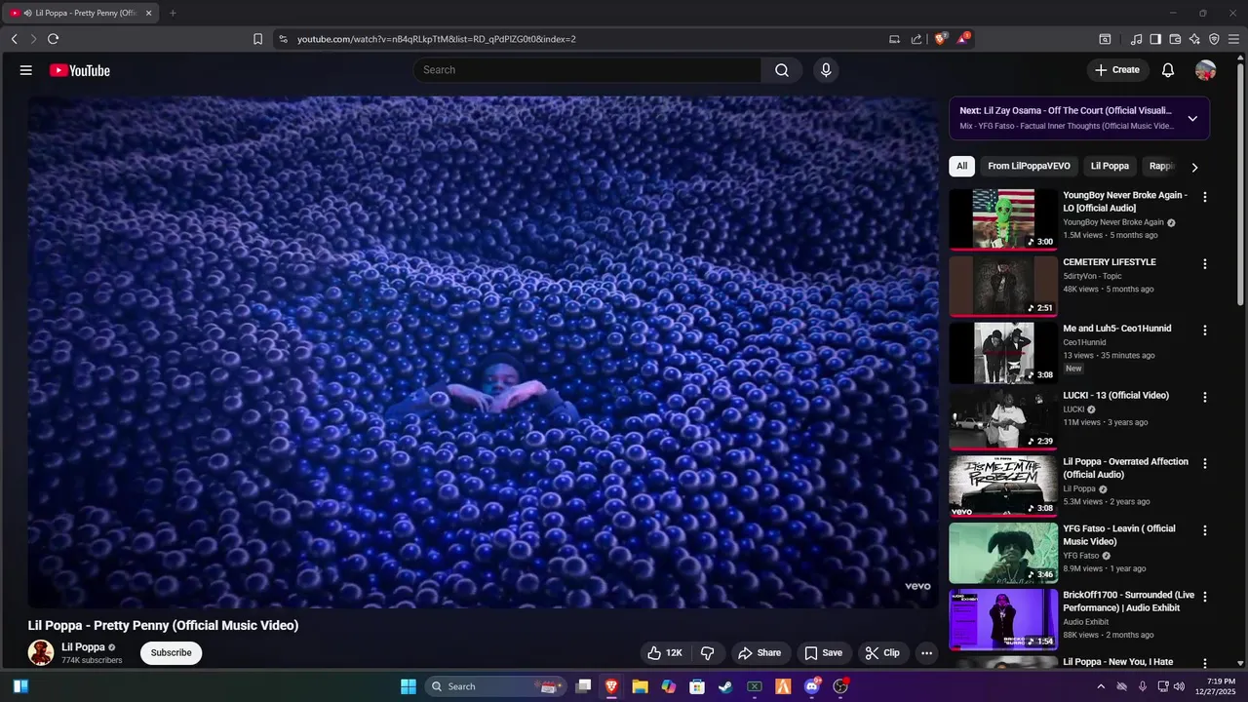Open options for Me and Luh5 video
The image size is (1248, 702).
[1205, 331]
